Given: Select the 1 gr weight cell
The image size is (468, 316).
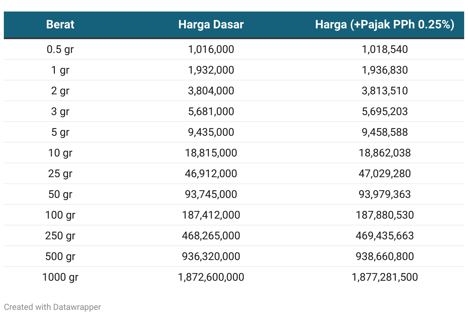Looking at the screenshot, I should [x=60, y=70].
